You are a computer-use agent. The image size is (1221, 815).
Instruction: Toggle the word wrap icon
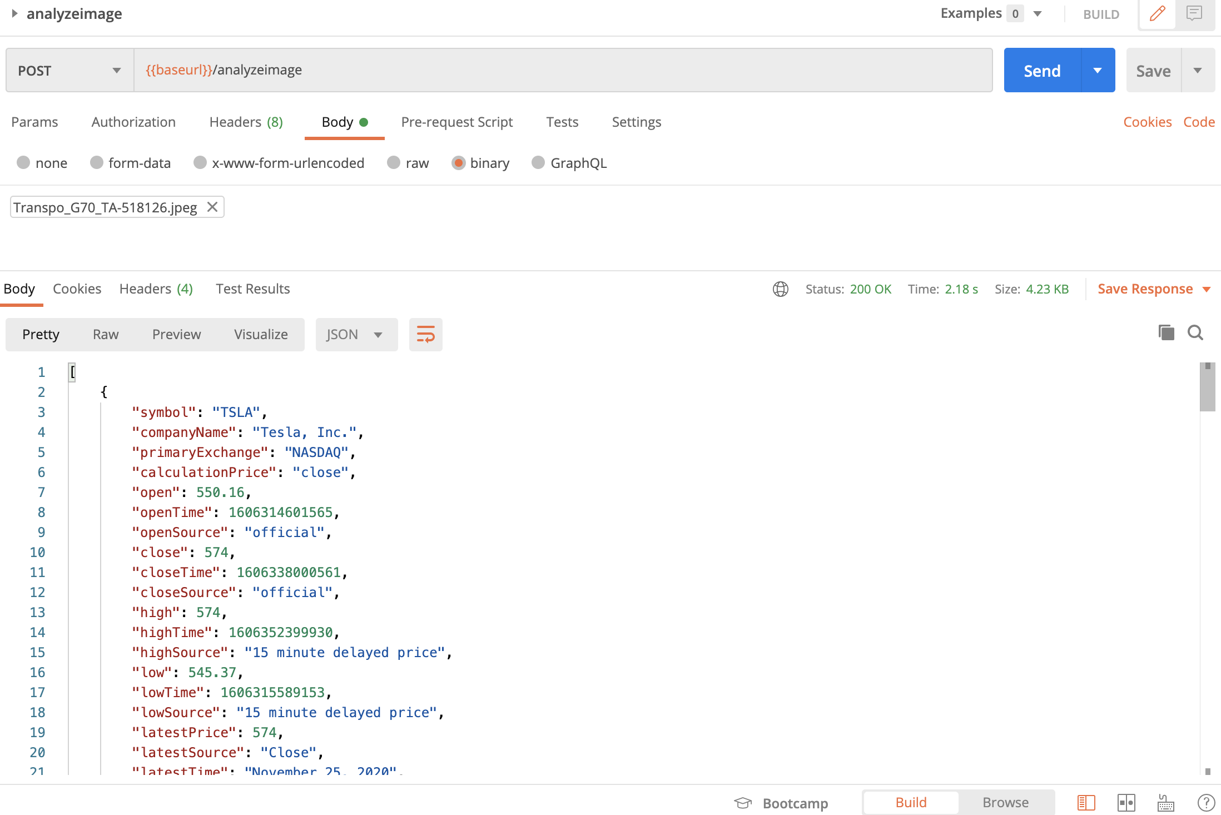(x=425, y=335)
